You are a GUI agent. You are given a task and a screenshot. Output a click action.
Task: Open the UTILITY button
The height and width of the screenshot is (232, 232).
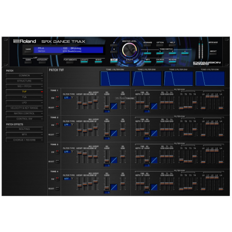click(129, 62)
